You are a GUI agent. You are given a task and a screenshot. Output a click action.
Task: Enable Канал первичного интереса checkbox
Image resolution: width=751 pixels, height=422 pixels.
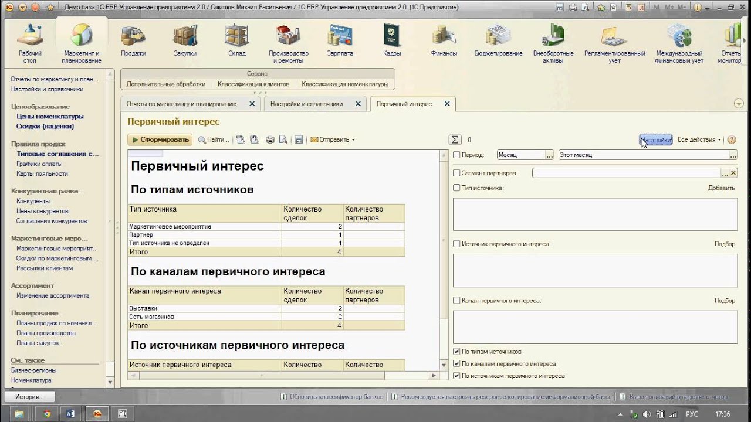coord(456,300)
